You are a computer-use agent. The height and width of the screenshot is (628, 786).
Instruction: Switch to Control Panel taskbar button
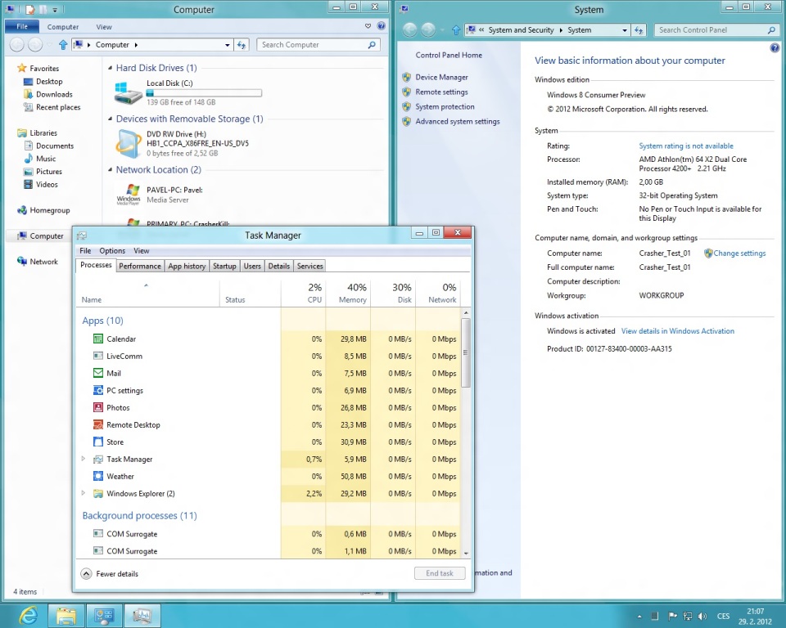coord(104,616)
